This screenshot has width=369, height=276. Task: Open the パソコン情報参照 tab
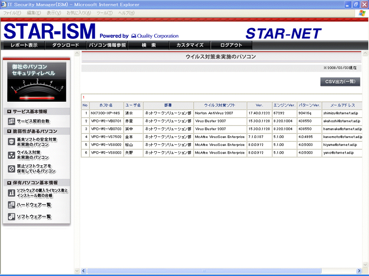point(107,45)
